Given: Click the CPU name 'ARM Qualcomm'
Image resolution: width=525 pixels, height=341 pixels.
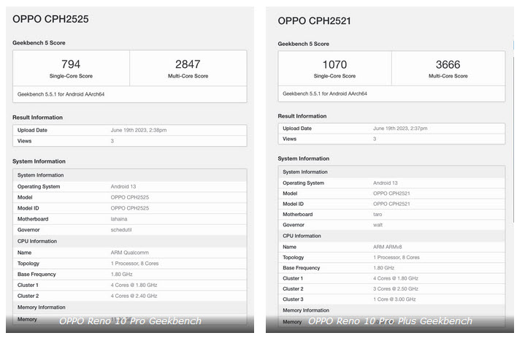Looking at the screenshot, I should pyautogui.click(x=129, y=253).
